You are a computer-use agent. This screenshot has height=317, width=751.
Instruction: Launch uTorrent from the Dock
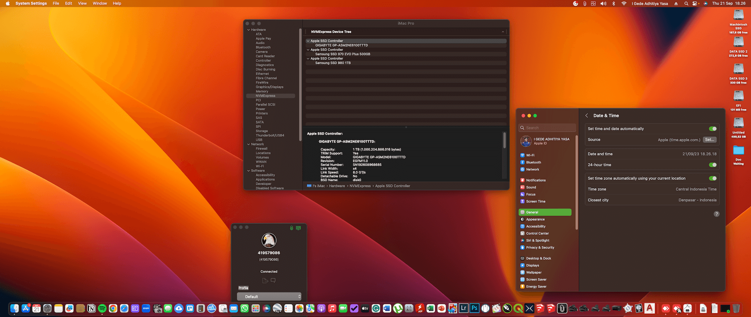point(398,308)
